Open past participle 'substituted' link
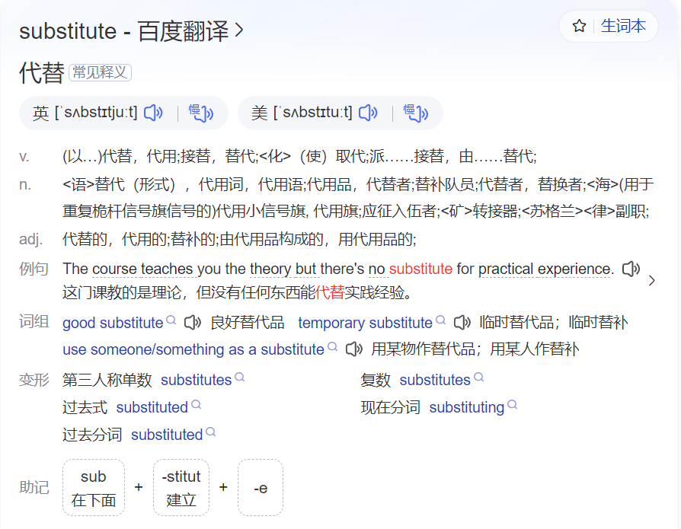681x529 pixels. click(167, 435)
